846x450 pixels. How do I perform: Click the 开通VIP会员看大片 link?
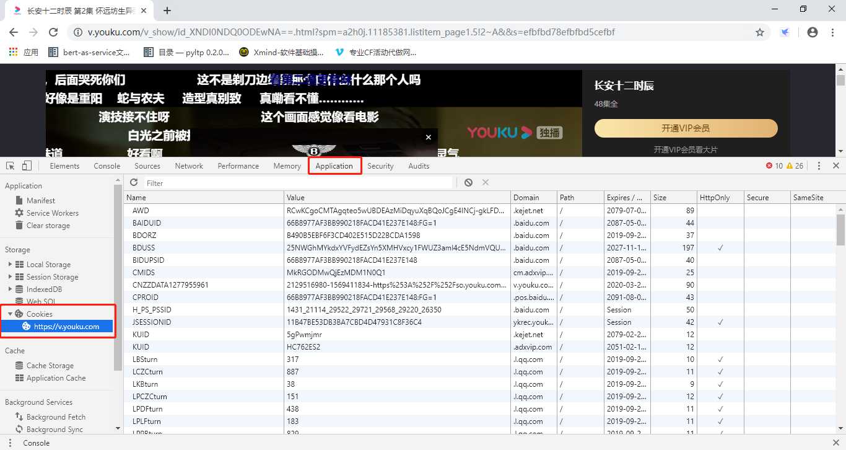686,150
